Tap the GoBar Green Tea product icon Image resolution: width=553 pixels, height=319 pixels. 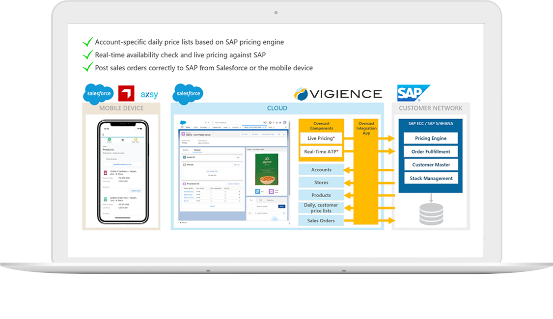[105, 199]
